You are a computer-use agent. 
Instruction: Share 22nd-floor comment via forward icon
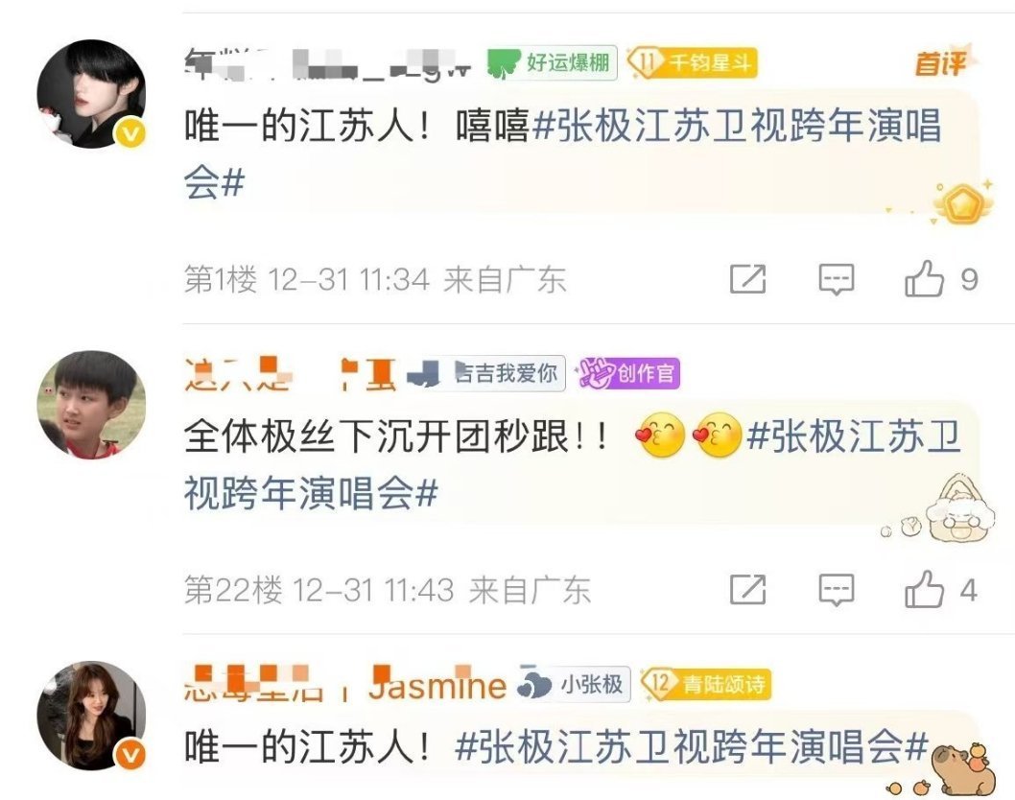[747, 589]
